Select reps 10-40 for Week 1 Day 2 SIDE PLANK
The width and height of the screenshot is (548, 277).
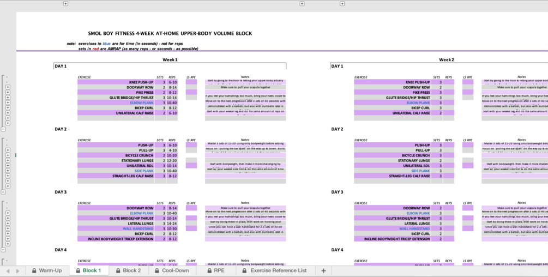(x=172, y=171)
